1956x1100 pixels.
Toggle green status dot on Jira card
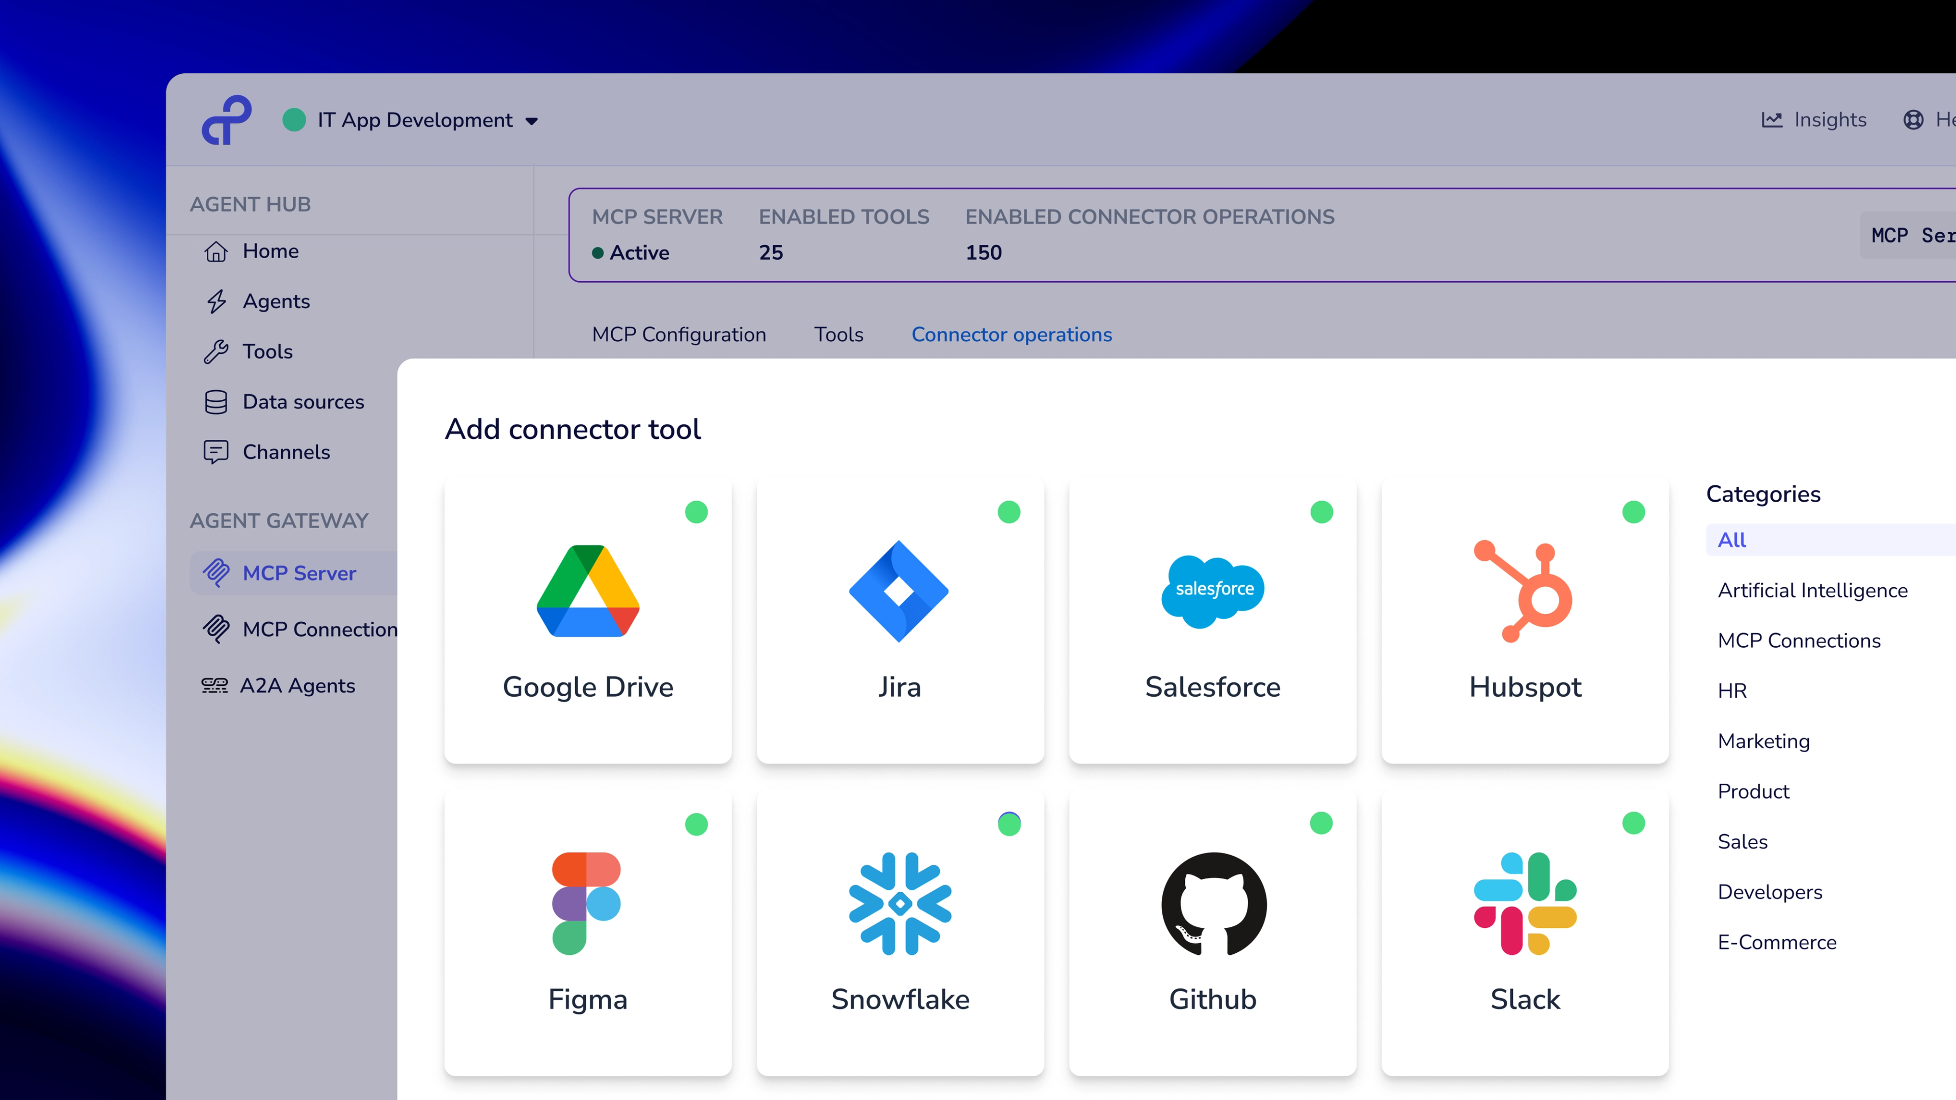click(1009, 512)
